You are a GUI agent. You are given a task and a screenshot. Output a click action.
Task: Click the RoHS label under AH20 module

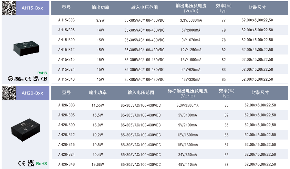pos(41,164)
